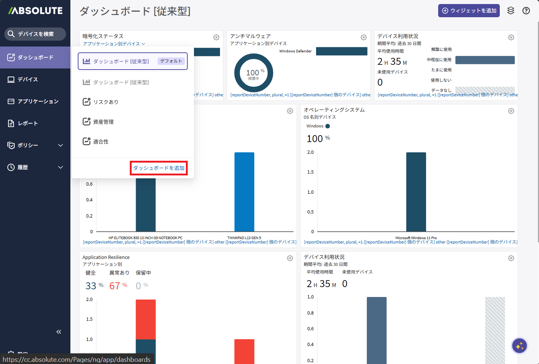Image resolution: width=539 pixels, height=364 pixels.
Task: Open レポート in the sidebar
Action: click(28, 123)
